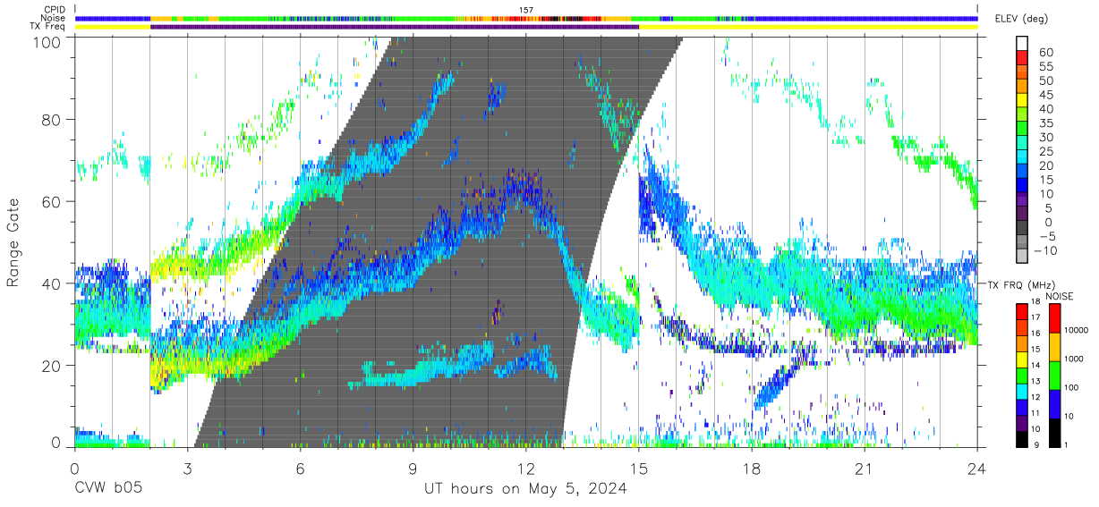Click the x-axis tick label 24
Viewport: 1099px width, 507px height.
[977, 469]
